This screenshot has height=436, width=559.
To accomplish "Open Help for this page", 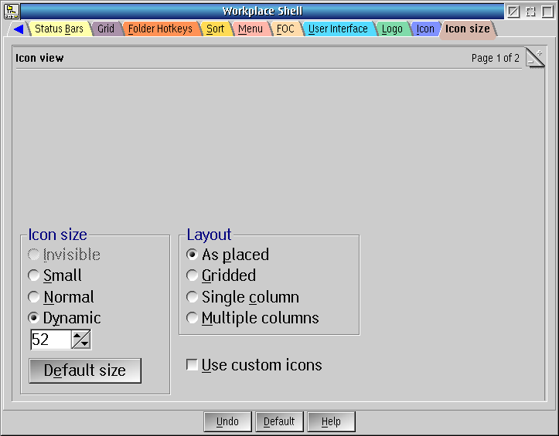I will point(331,421).
